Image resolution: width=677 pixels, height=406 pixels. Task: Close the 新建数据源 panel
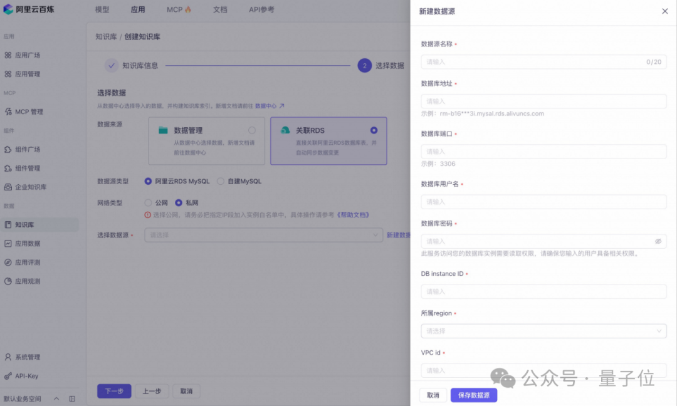coord(665,11)
